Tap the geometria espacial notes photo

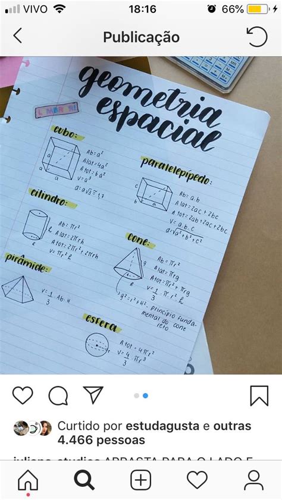pos(141,215)
